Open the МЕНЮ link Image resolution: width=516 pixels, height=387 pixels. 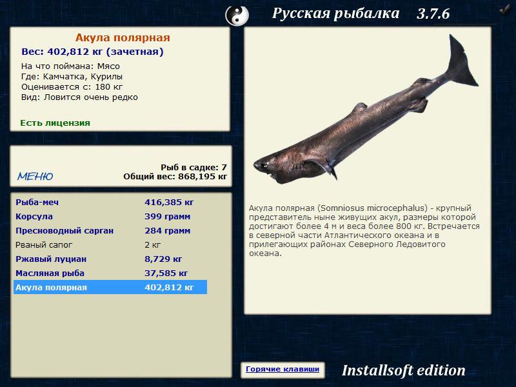pos(35,176)
